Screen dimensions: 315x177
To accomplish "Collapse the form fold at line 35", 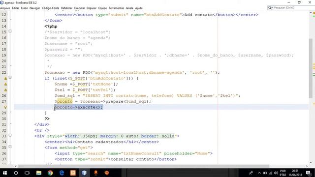I will [x=10, y=147].
